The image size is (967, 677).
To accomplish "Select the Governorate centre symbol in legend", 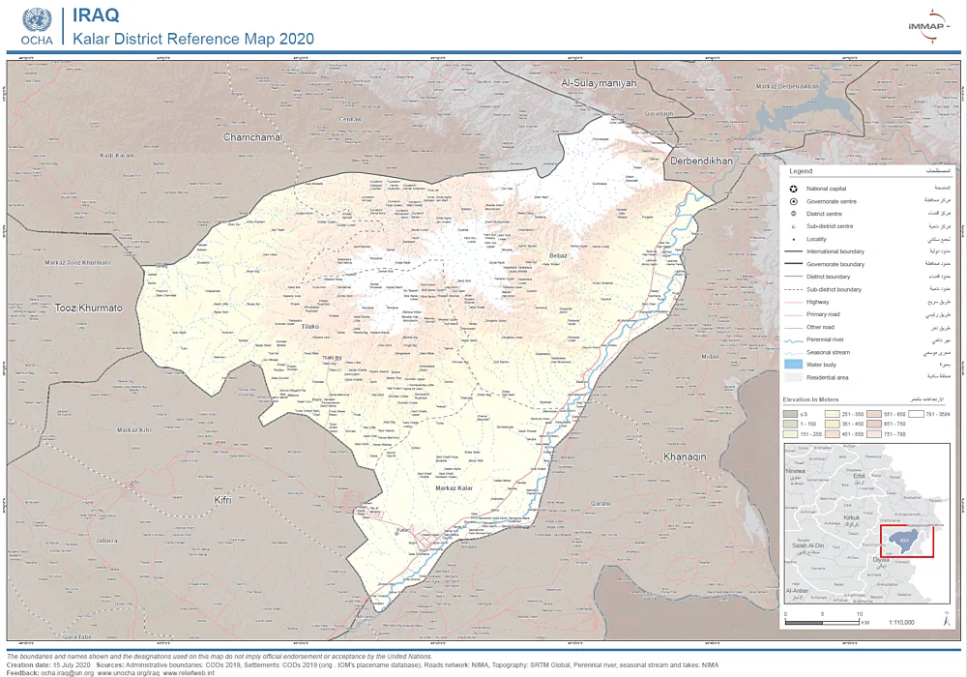I will pos(793,200).
